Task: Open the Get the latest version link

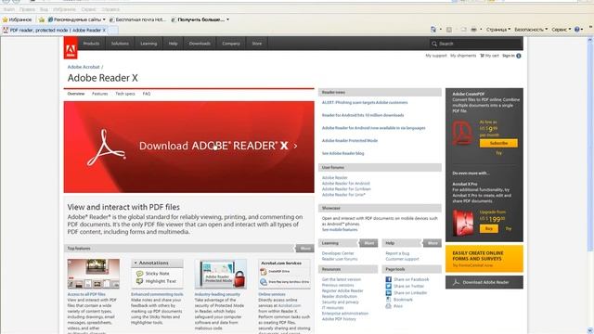Action: (x=342, y=279)
